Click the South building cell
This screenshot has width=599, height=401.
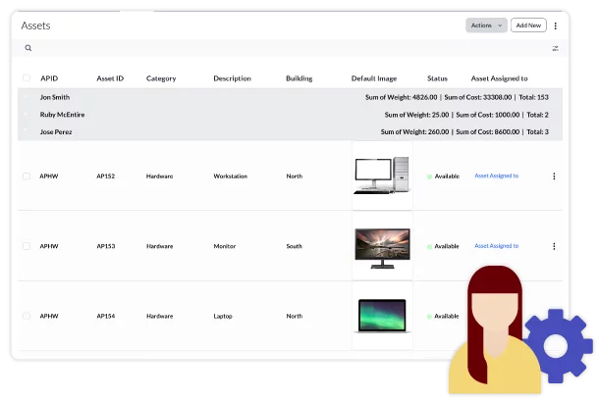pos(295,246)
